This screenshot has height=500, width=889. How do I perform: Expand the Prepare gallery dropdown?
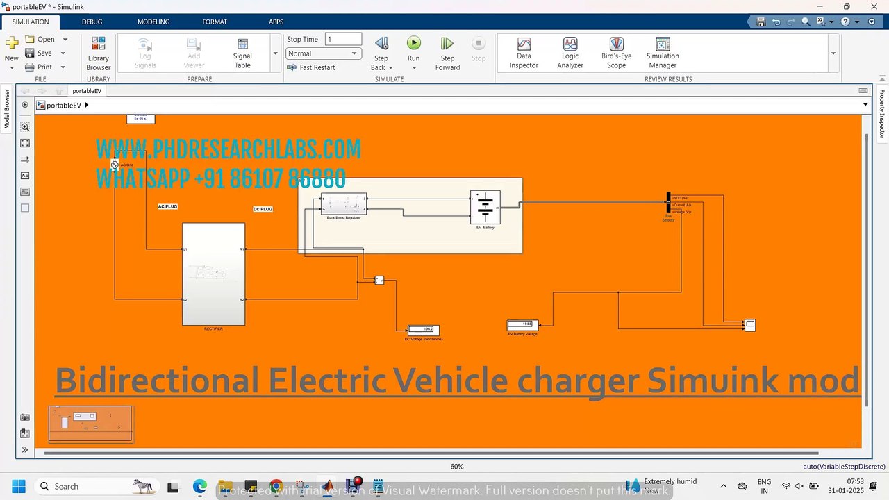[276, 53]
